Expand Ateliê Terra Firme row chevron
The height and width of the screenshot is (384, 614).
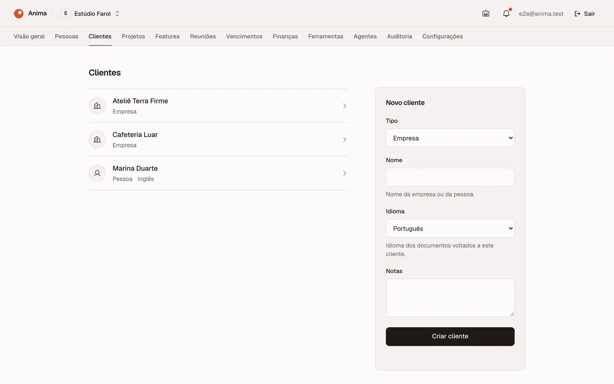[x=345, y=106]
